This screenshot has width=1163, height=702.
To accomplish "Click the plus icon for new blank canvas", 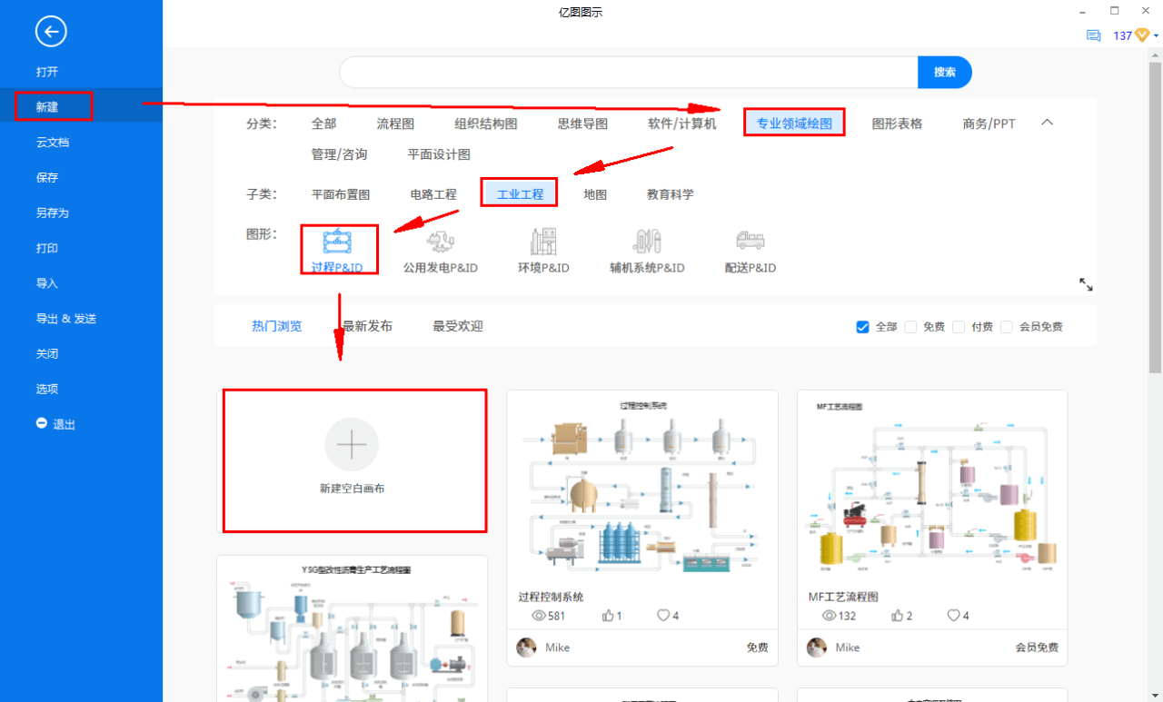I will click(352, 444).
